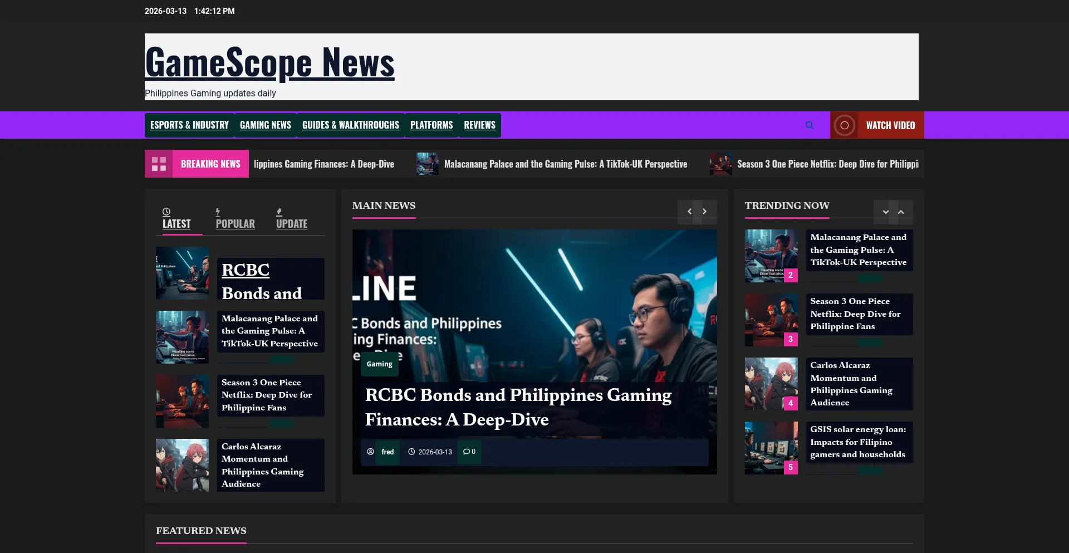Open Malacanang Palace trending article

tap(858, 249)
